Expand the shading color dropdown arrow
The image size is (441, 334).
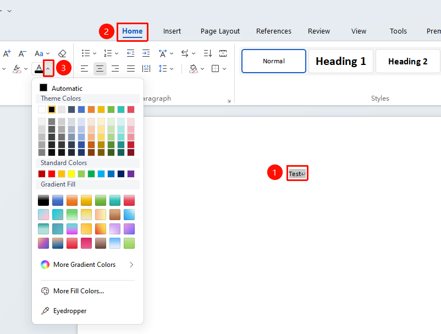tap(202, 69)
